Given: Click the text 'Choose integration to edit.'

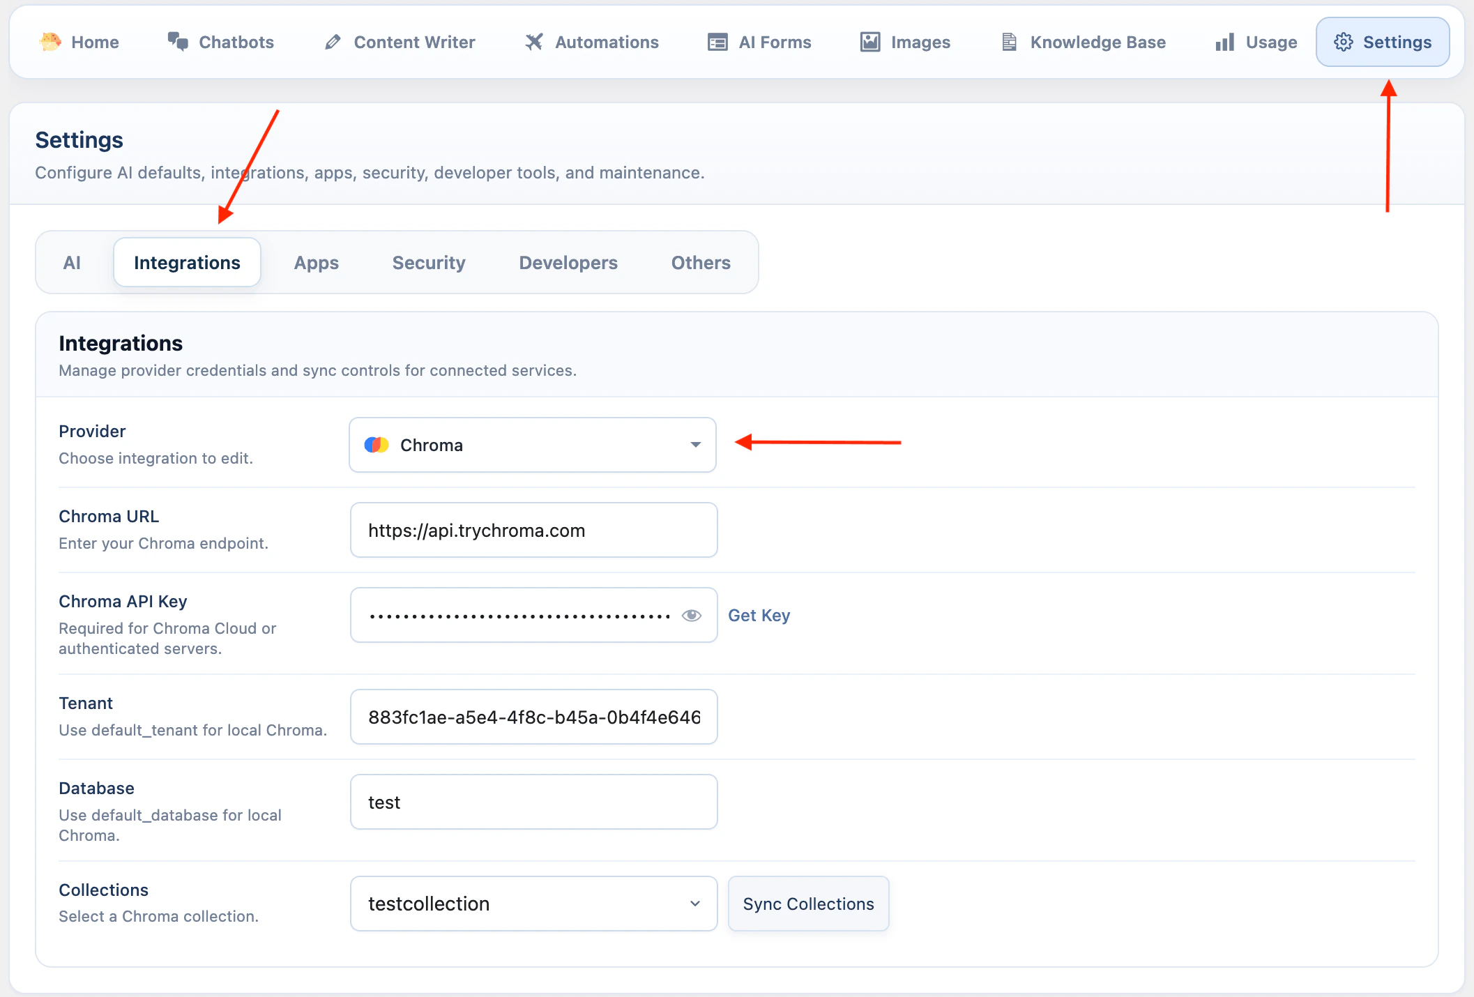Looking at the screenshot, I should pyautogui.click(x=156, y=458).
